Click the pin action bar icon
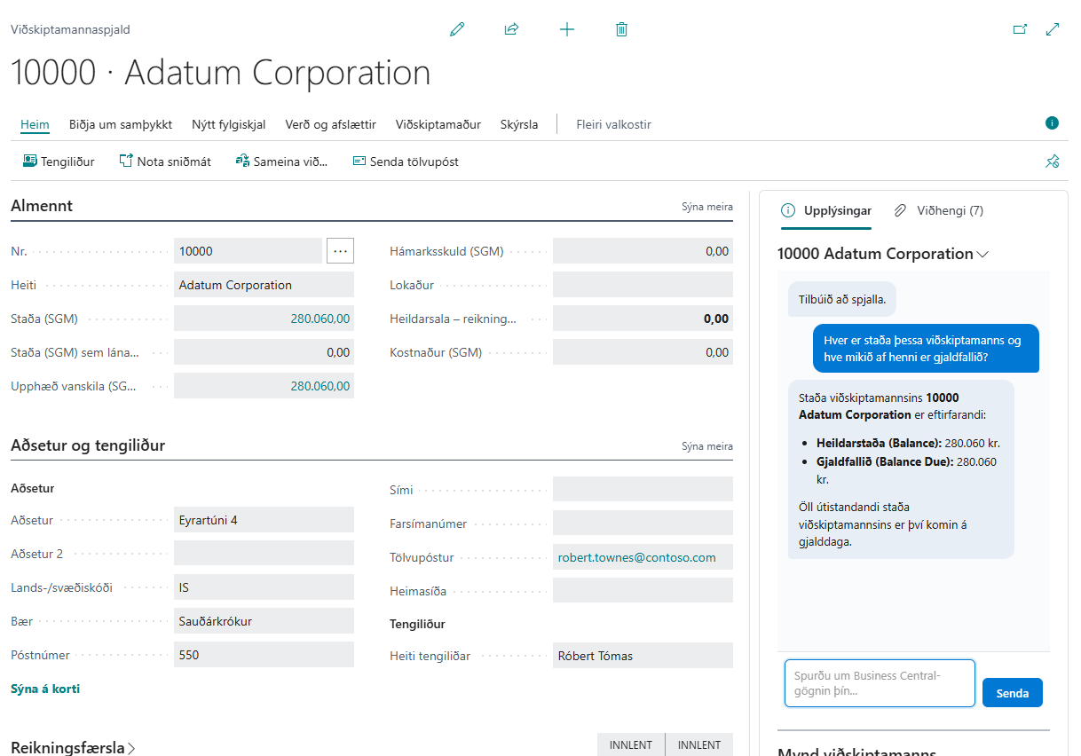The width and height of the screenshot is (1081, 756). pos(1052,161)
